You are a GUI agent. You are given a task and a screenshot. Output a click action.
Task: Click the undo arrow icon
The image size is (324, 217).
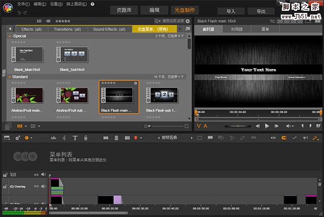tap(19, 12)
